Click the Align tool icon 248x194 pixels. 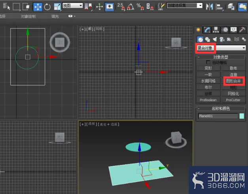(x=220, y=7)
